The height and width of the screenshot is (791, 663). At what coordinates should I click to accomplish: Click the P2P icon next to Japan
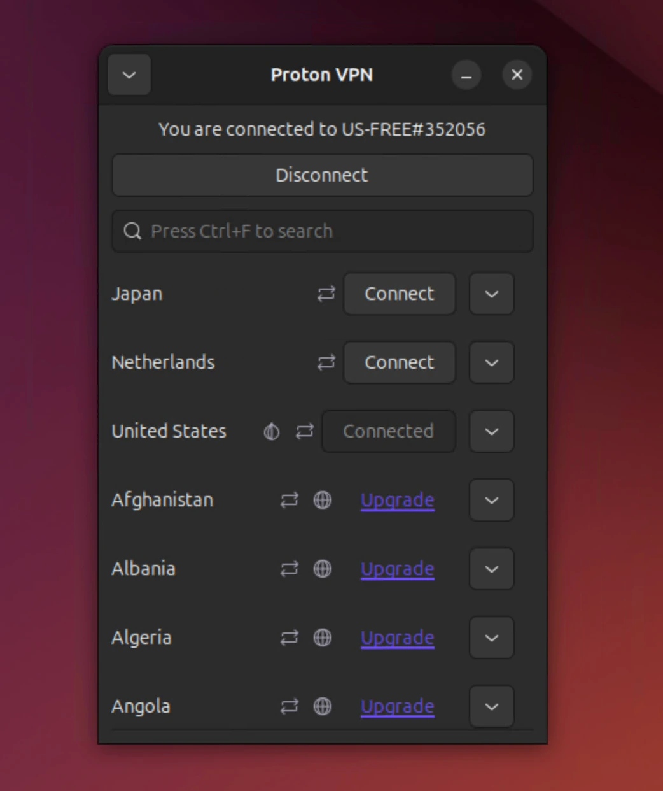tap(325, 294)
